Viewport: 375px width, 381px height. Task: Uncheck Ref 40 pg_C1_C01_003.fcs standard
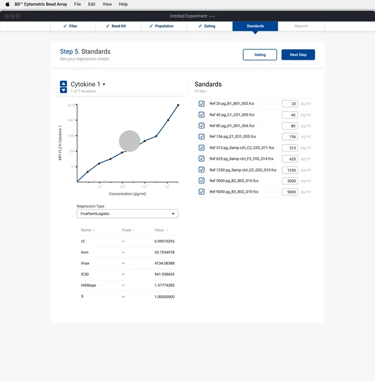tap(202, 114)
